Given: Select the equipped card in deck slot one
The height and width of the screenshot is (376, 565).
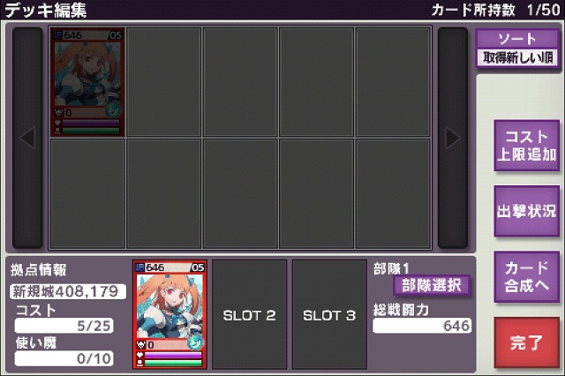Looking at the screenshot, I should pos(169,314).
